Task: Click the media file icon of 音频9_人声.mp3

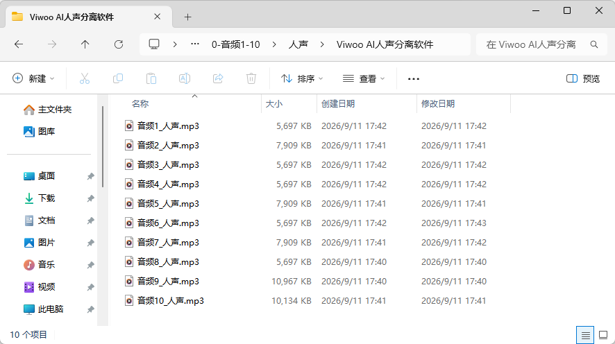Action: point(129,282)
